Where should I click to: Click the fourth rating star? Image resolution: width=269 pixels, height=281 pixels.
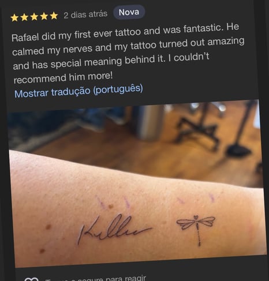44,16
